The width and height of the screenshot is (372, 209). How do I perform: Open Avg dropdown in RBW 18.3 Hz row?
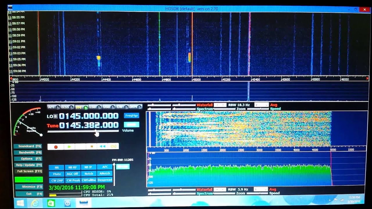[x=261, y=105]
